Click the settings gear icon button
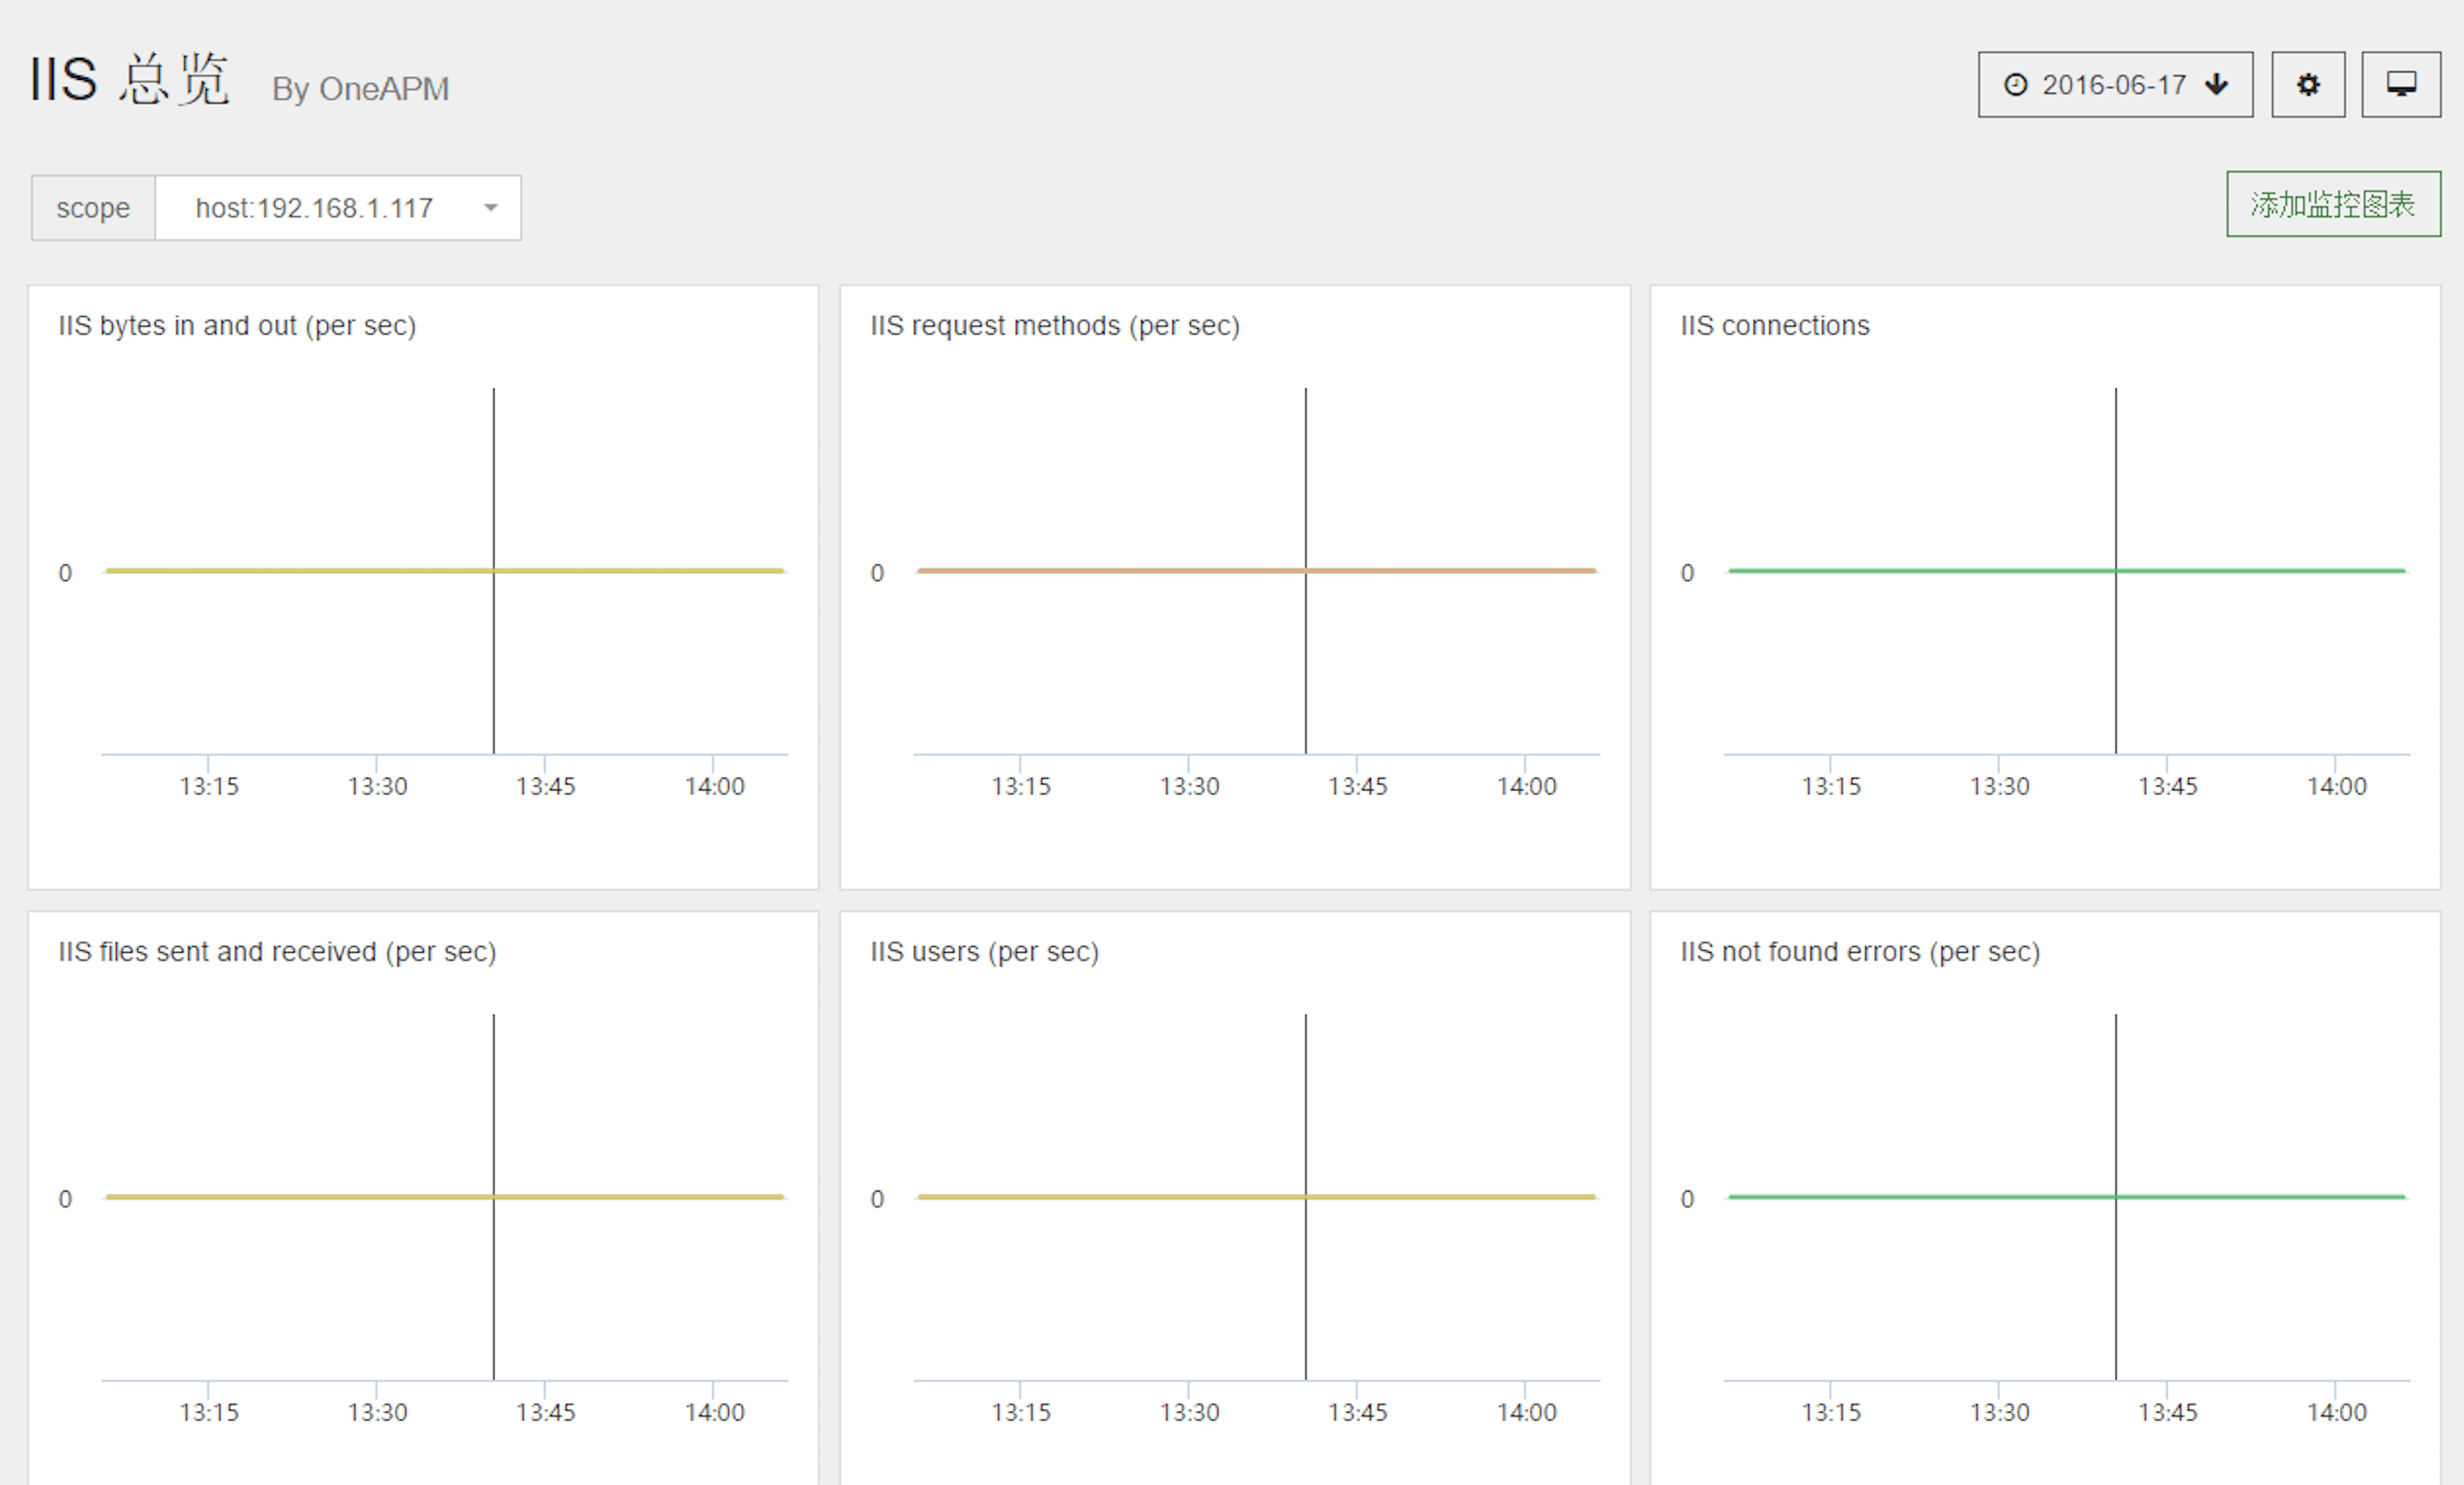This screenshot has width=2464, height=1485. pyautogui.click(x=2308, y=85)
